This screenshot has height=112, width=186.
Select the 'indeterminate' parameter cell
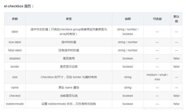click(15, 104)
